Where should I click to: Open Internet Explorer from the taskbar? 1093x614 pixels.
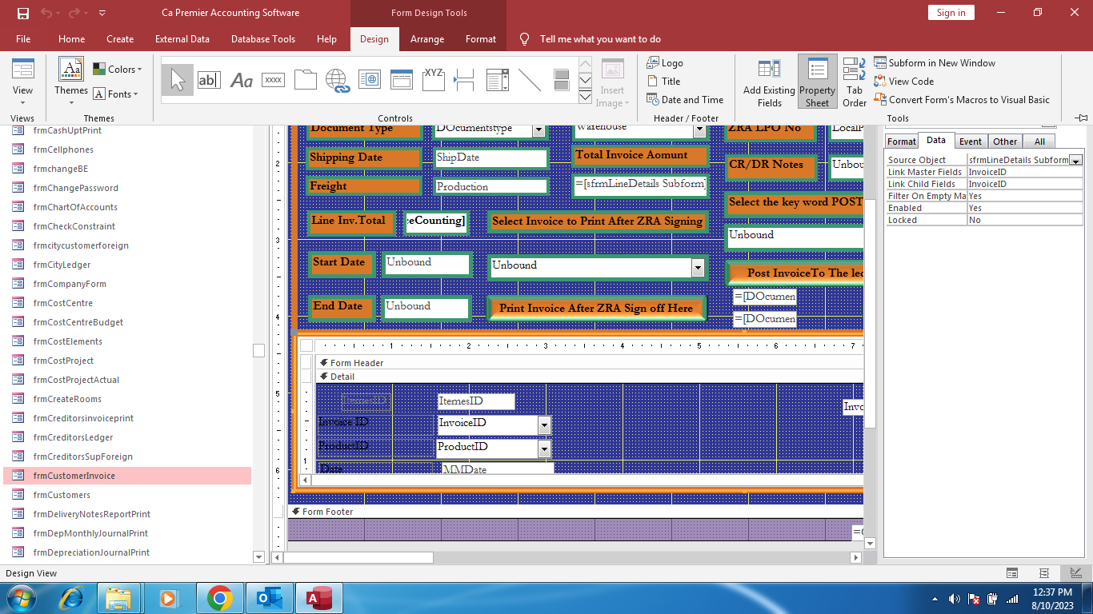pyautogui.click(x=72, y=598)
